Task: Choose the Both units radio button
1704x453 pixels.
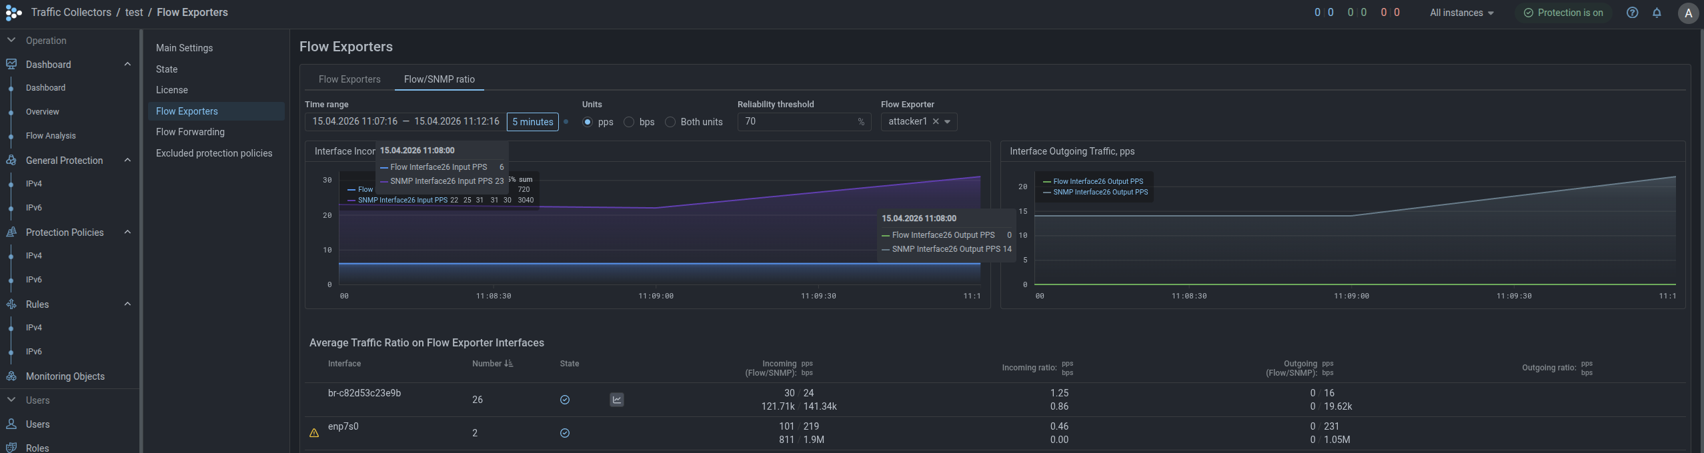Action: (x=670, y=122)
